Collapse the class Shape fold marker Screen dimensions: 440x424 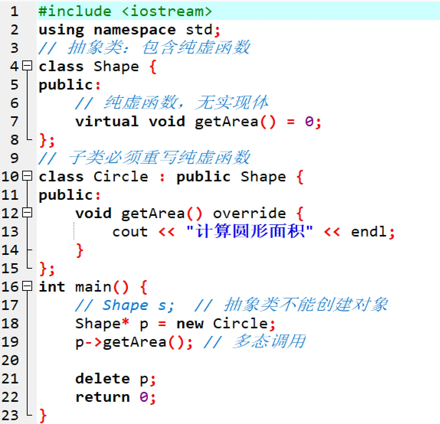pyautogui.click(x=27, y=66)
